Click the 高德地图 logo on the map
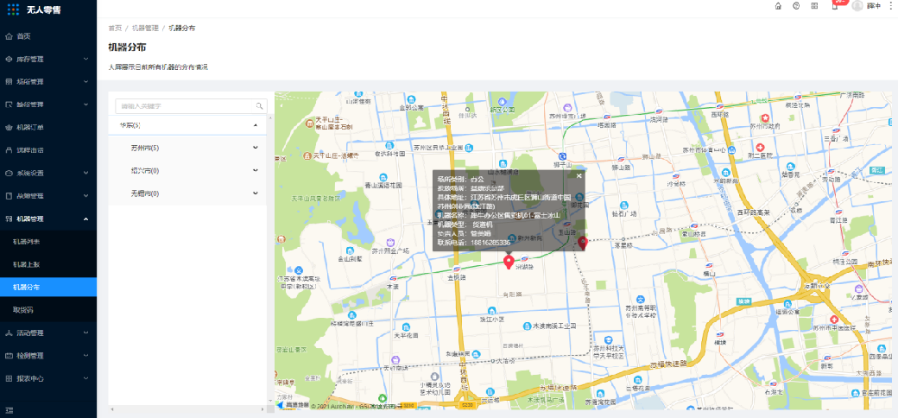The width and height of the screenshot is (898, 418). [x=292, y=405]
